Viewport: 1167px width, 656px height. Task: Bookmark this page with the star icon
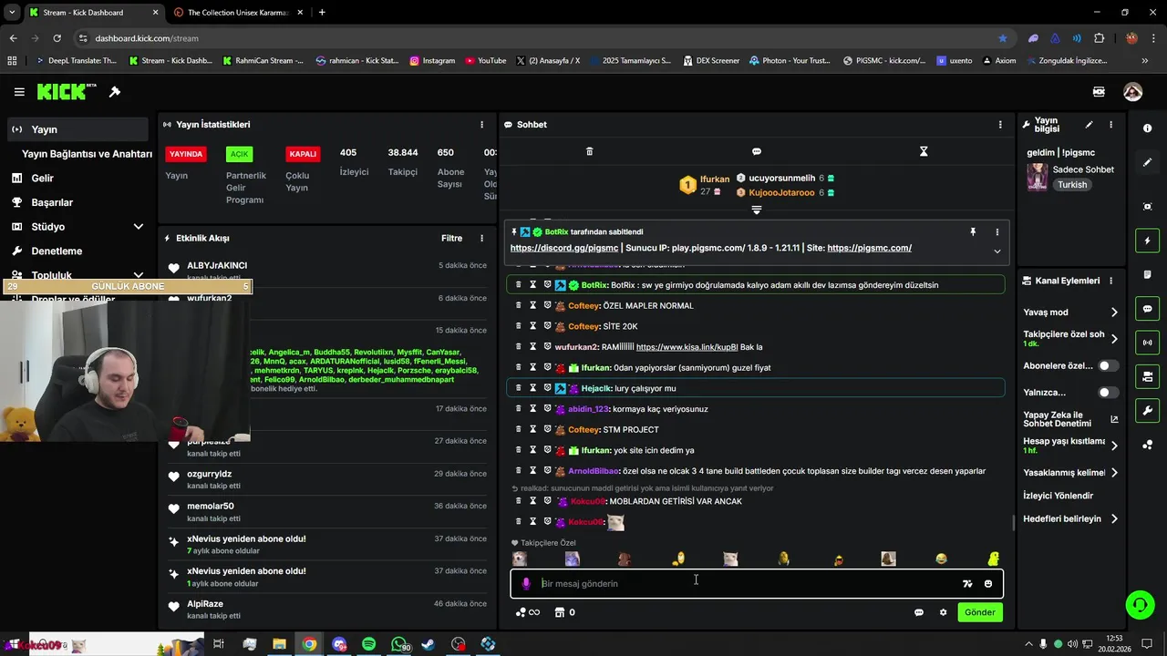1003,38
